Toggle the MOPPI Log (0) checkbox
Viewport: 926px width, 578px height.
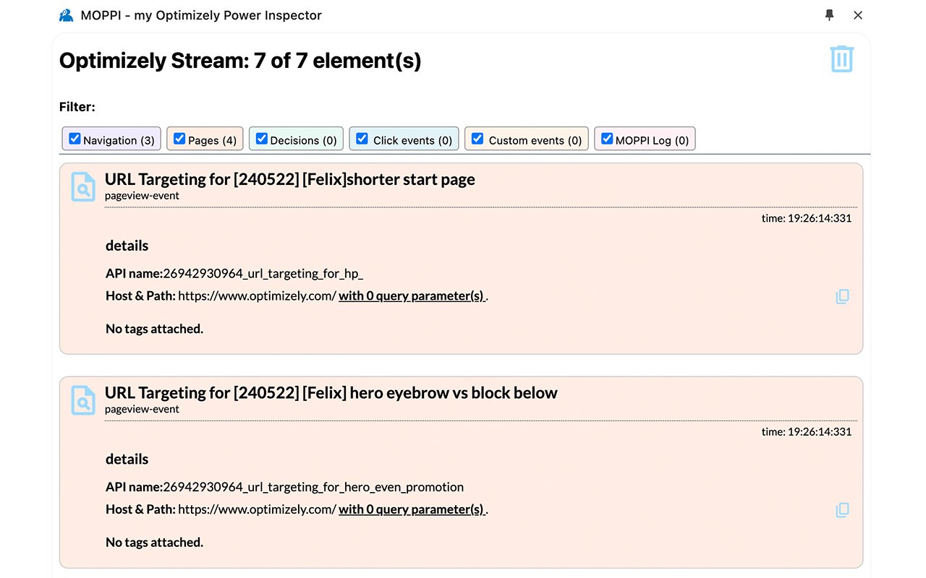(607, 139)
